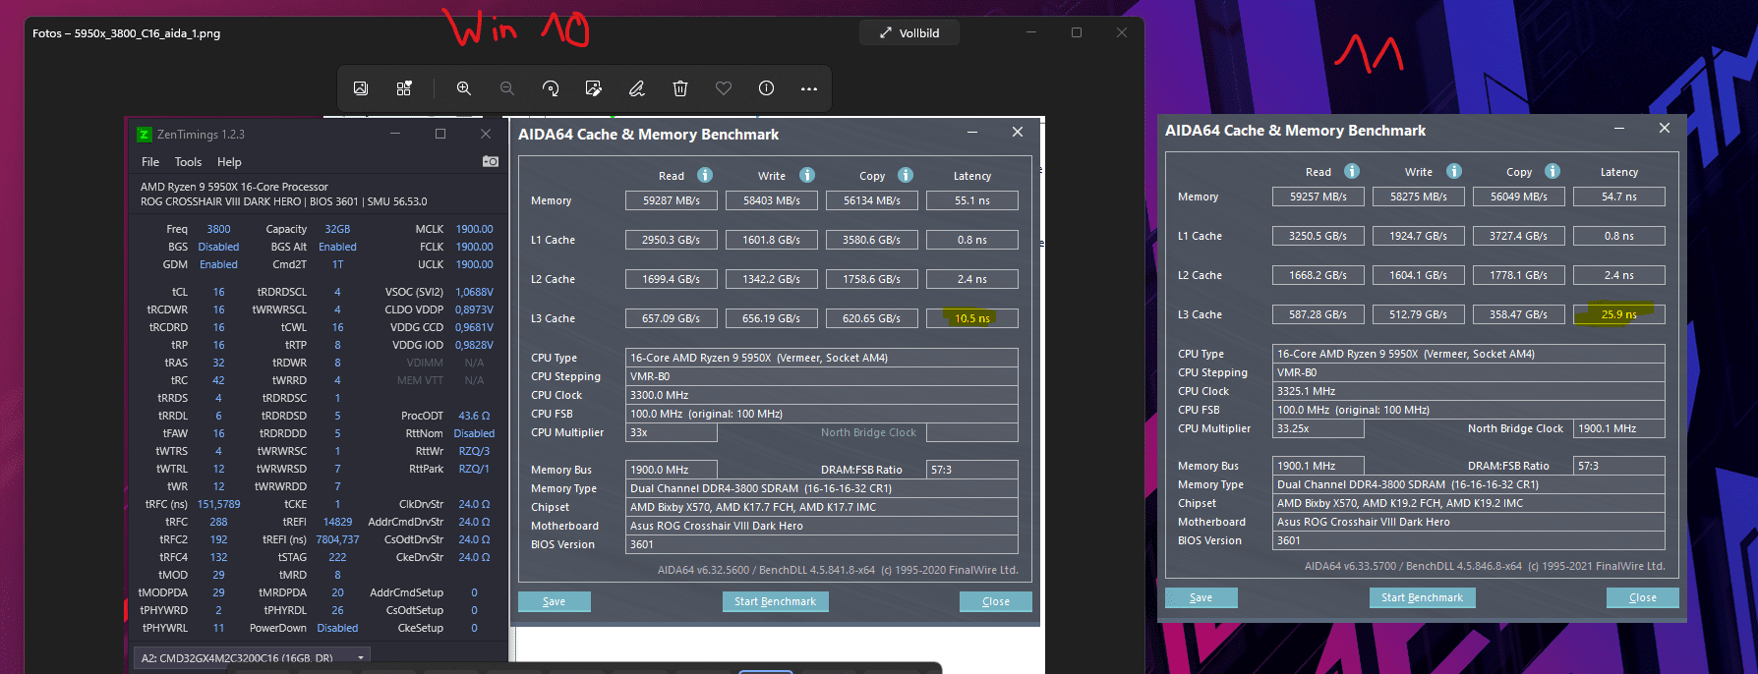Start Benchmark in AIDA64 v6.32.5600 window

click(775, 601)
